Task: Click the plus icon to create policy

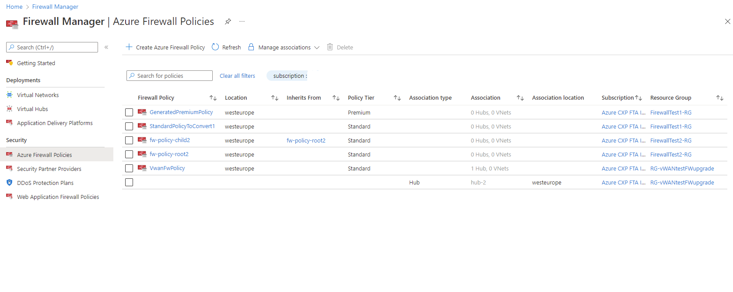Action: click(129, 47)
